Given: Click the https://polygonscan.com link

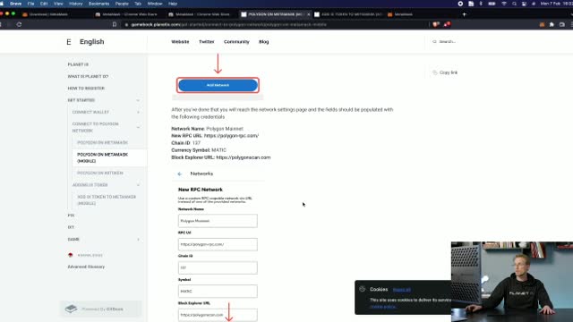Looking at the screenshot, I should [x=244, y=157].
